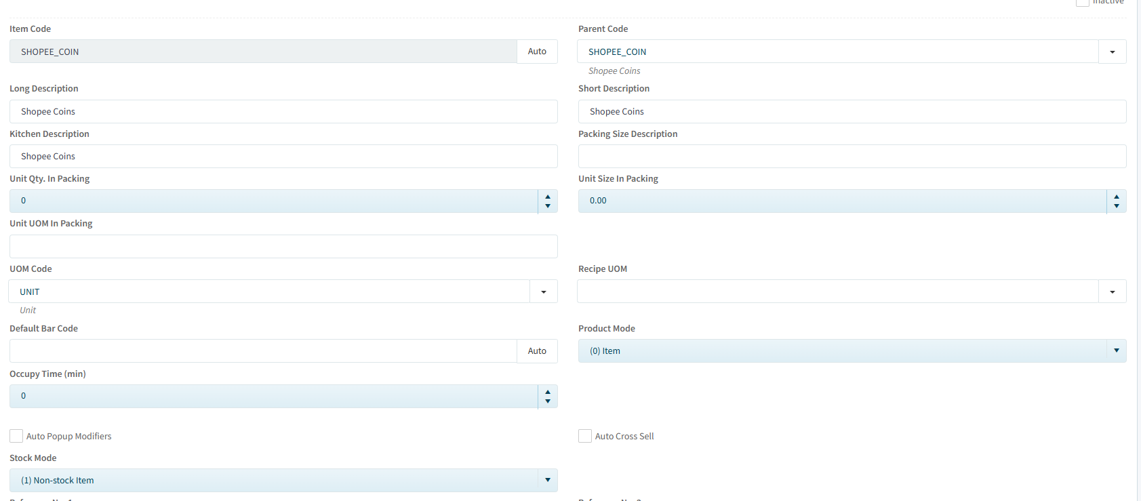This screenshot has height=501, width=1141.
Task: Decrease Occupy Time using the down arrow
Action: [548, 401]
